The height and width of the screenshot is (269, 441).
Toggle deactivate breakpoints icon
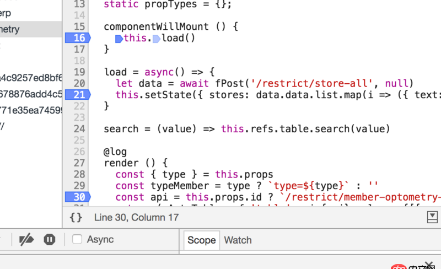point(26,240)
